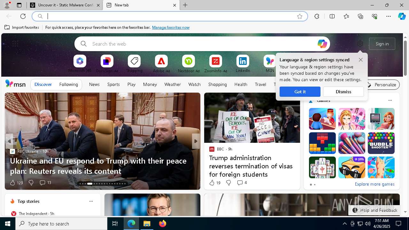Image resolution: width=409 pixels, height=230 pixels.
Task: Open the browser profile icon
Action: [7, 5]
